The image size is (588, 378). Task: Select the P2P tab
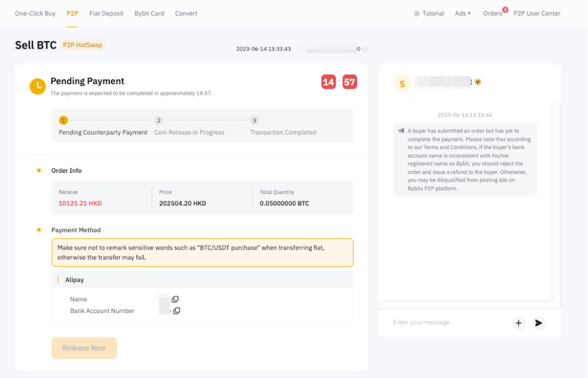[72, 13]
